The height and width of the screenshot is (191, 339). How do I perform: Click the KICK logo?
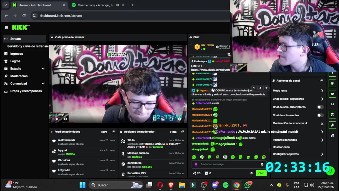coord(21,27)
